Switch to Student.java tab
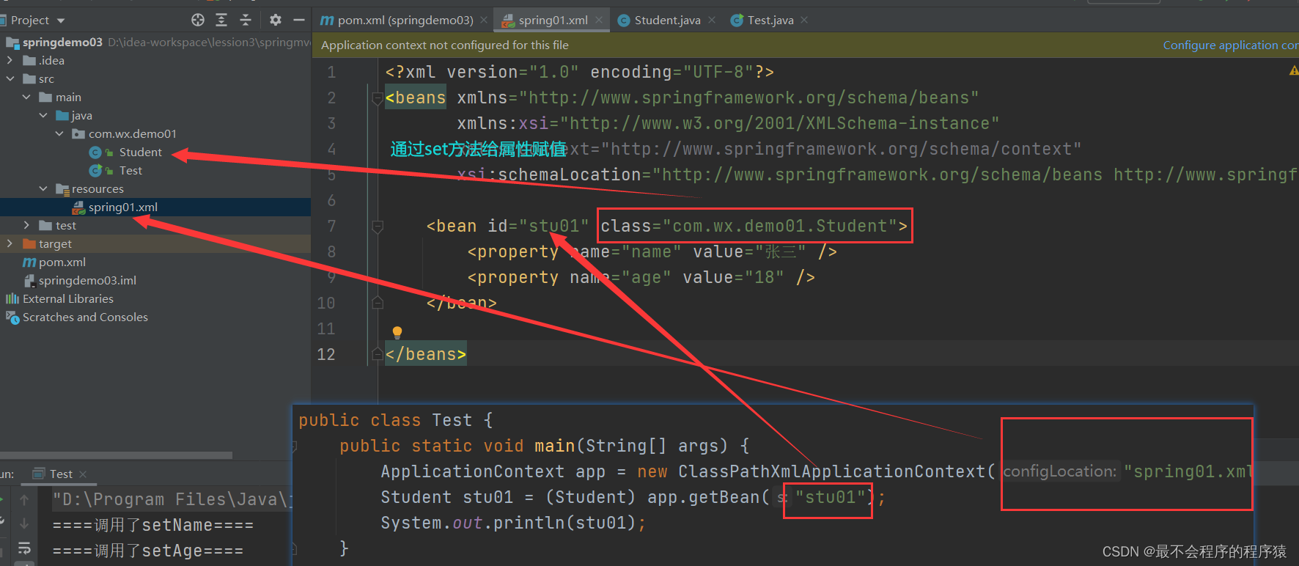The height and width of the screenshot is (566, 1299). [668, 21]
